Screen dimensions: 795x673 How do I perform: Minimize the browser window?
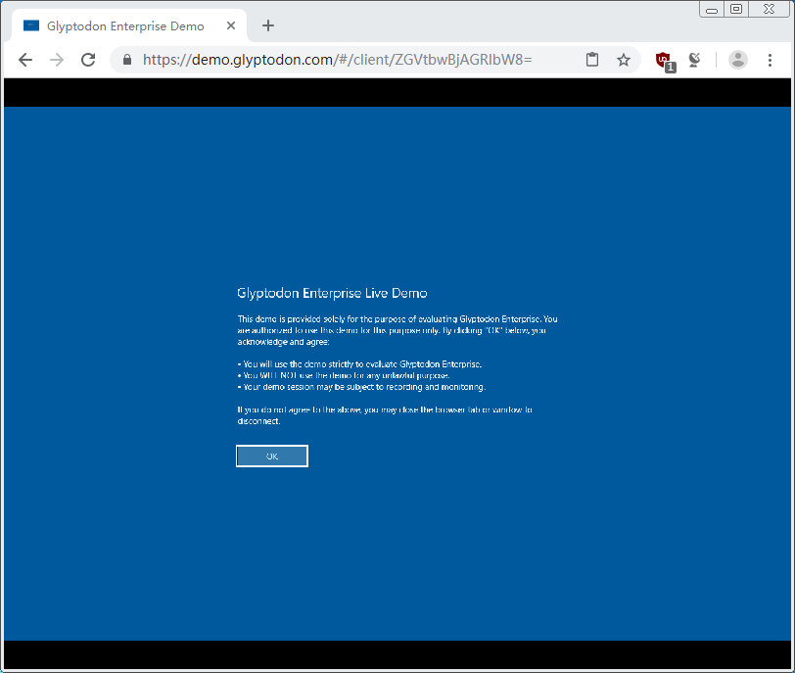pyautogui.click(x=712, y=10)
